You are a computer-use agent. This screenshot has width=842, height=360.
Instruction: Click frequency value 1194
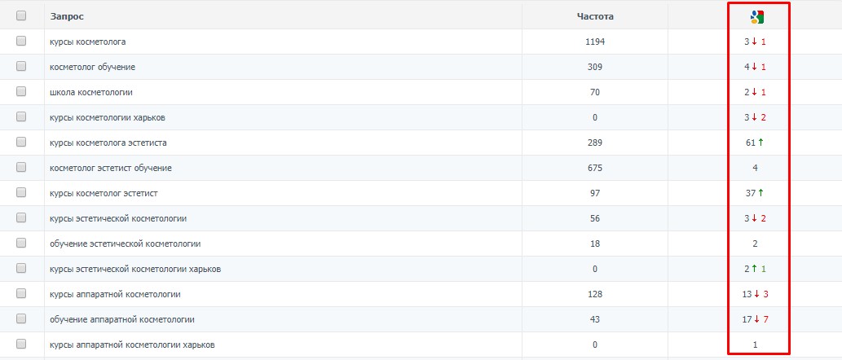coord(595,42)
